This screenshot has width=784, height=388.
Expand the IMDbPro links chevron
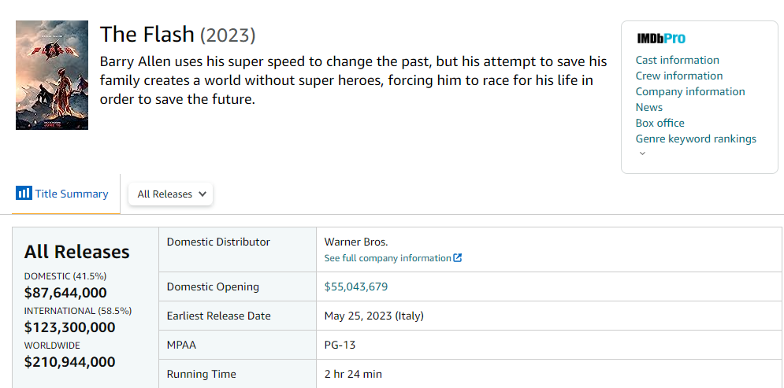[642, 153]
